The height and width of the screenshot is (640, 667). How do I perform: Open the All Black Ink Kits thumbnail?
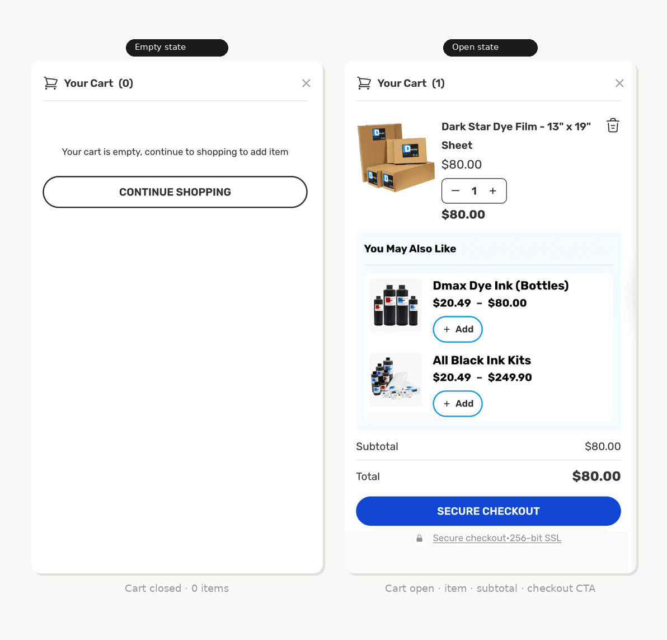[x=396, y=380]
